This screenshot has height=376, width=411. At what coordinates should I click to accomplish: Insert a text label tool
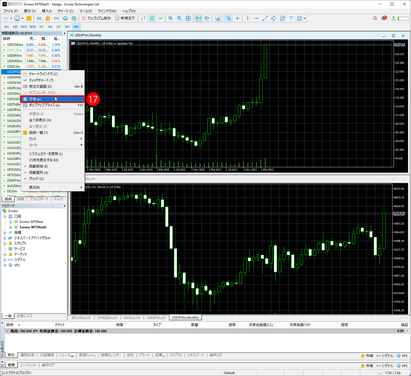(x=291, y=18)
